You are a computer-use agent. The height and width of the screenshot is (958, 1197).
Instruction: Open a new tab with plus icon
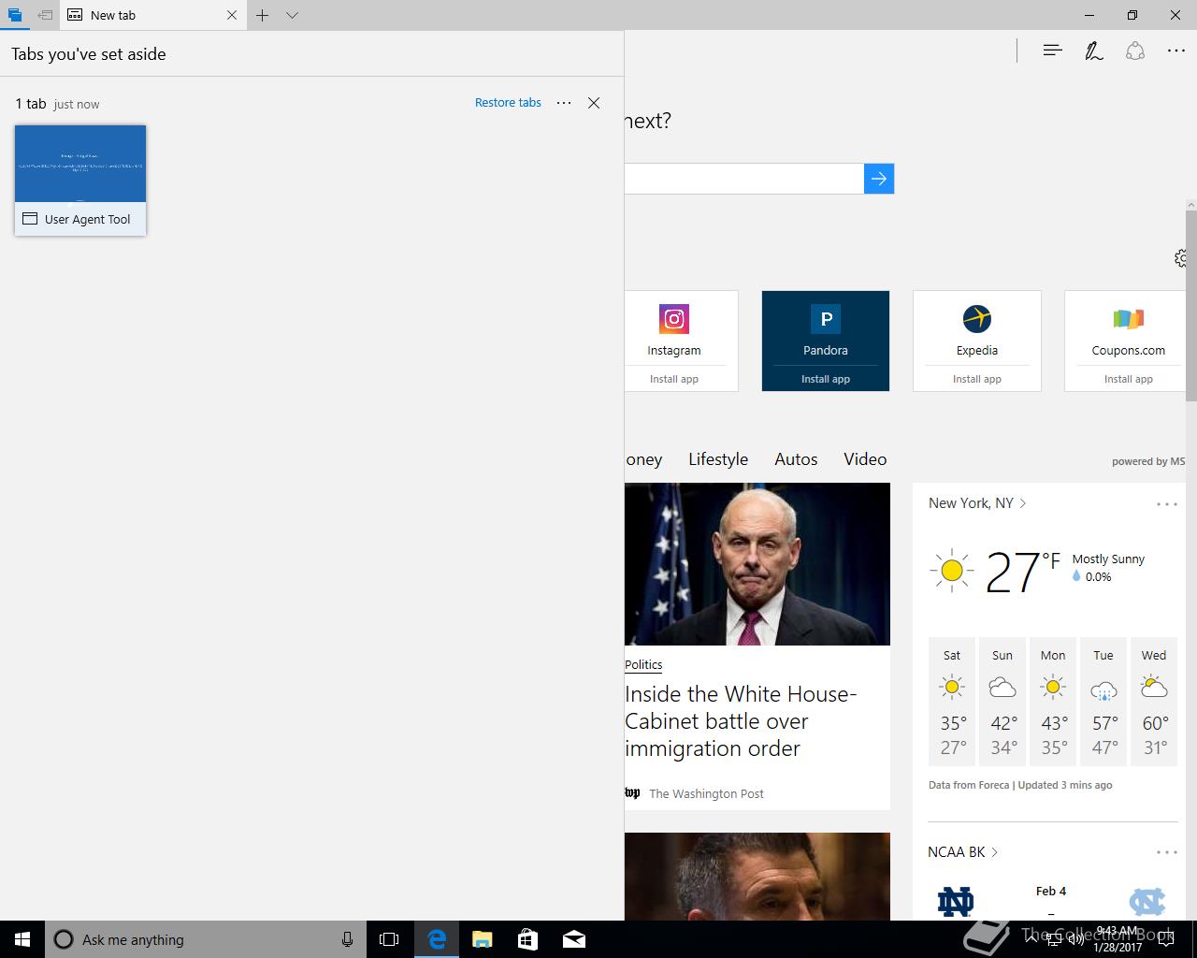click(x=263, y=15)
